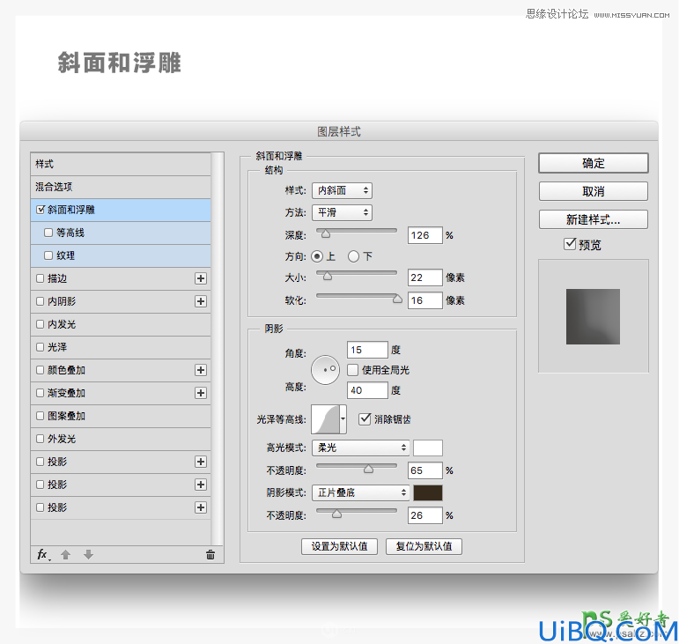Add another 颜色叠加 effect with its plus icon
Image resolution: width=679 pixels, height=644 pixels.
[x=201, y=370]
